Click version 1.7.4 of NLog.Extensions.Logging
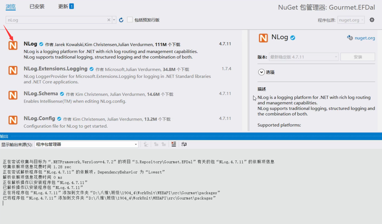The height and width of the screenshot is (224, 382). (x=226, y=69)
